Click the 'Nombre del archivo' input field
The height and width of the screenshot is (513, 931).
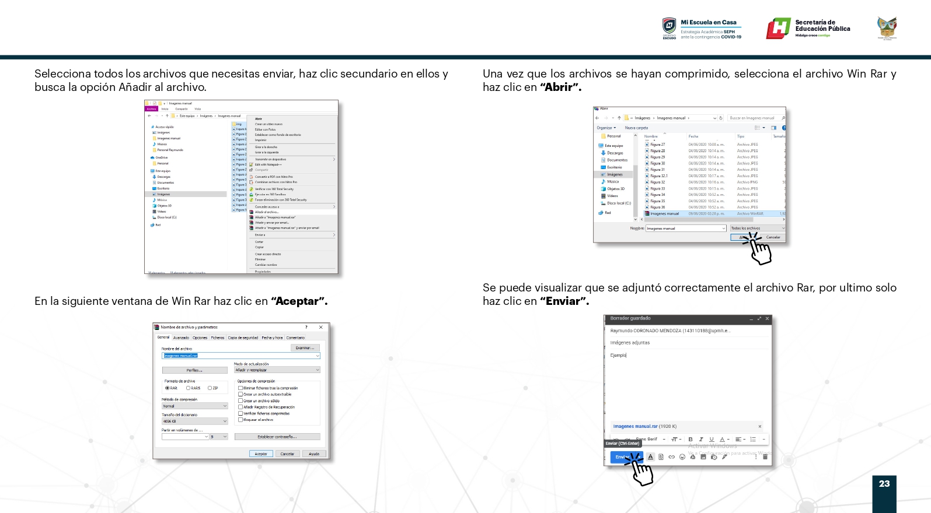240,356
